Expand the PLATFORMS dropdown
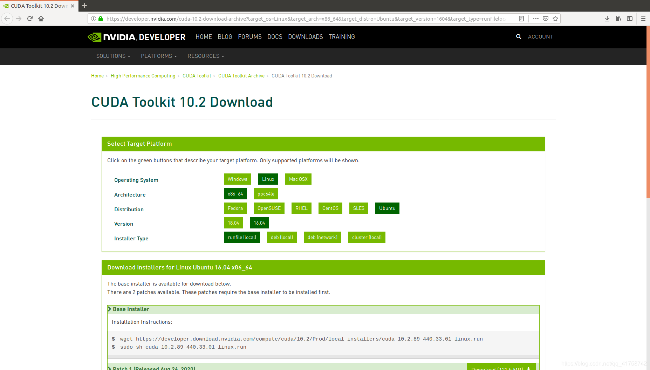650x370 pixels. 159,56
